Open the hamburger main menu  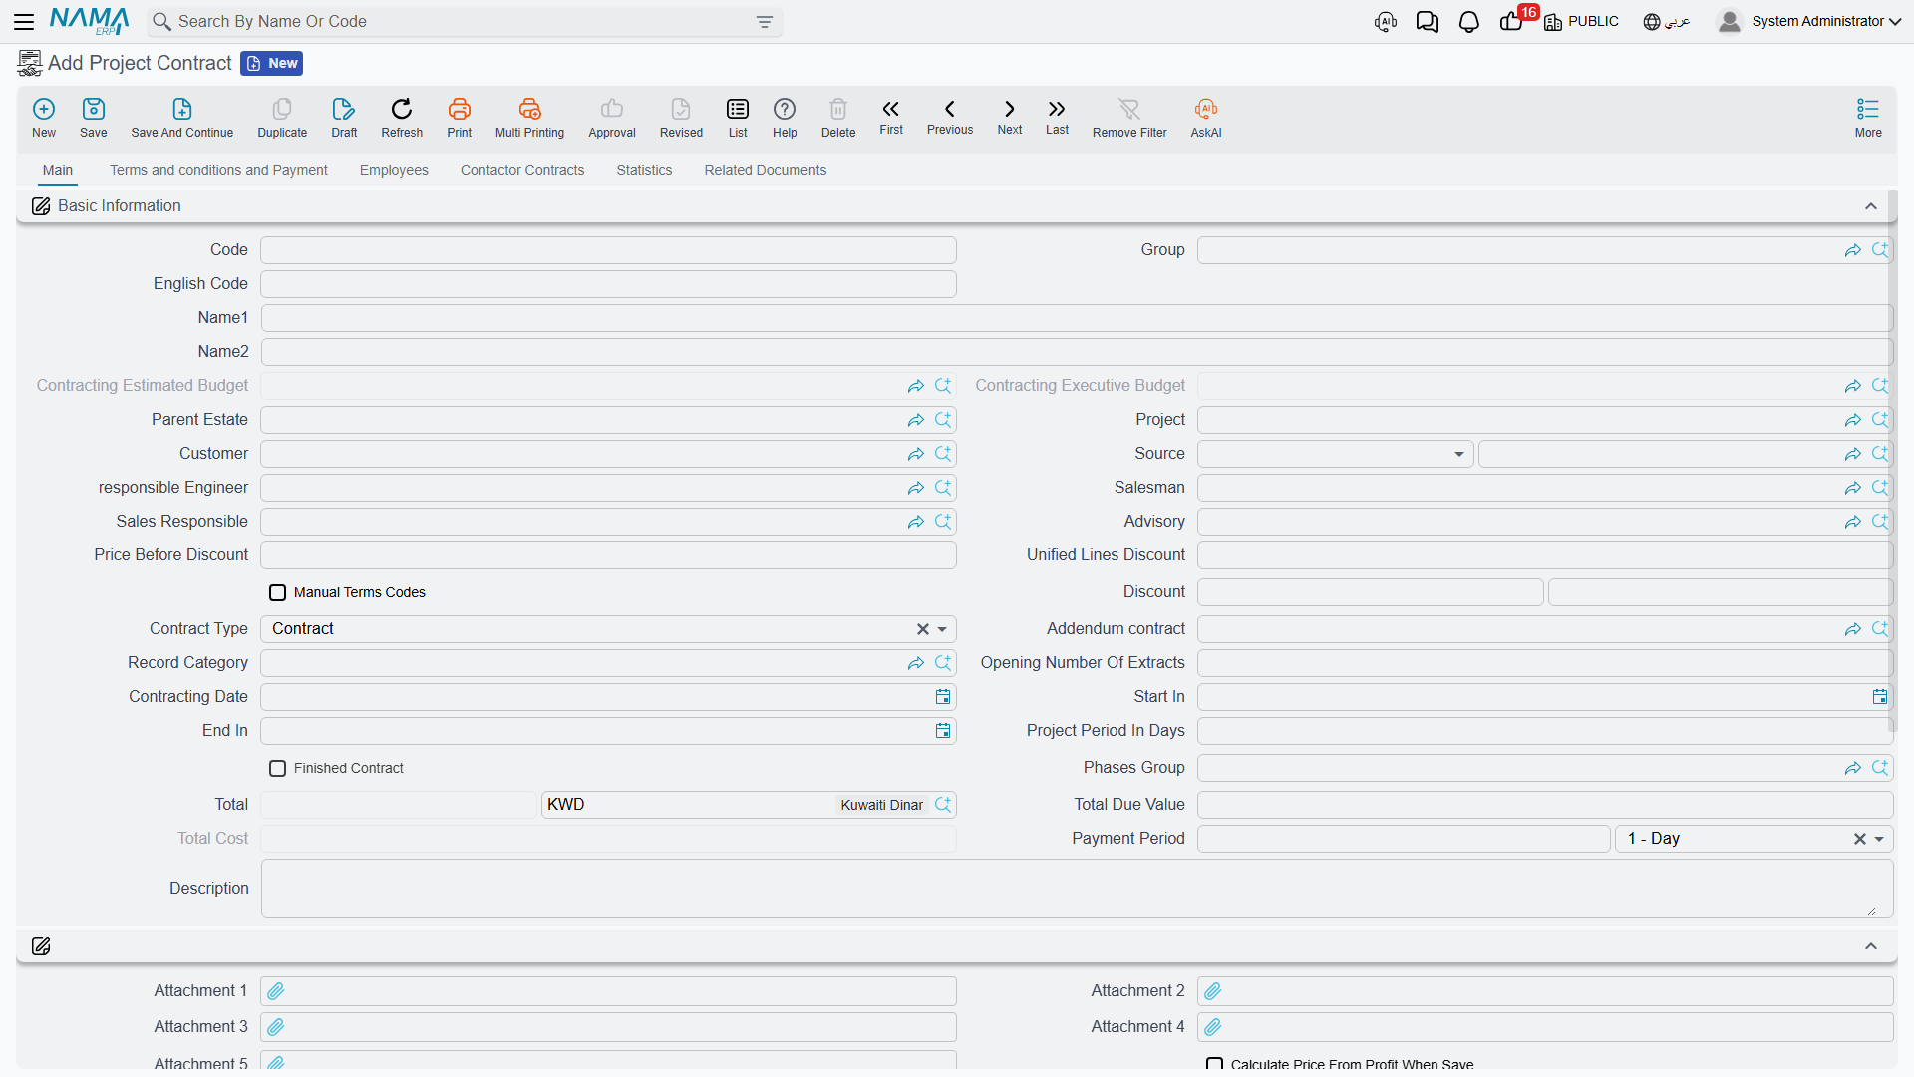coord(24,21)
